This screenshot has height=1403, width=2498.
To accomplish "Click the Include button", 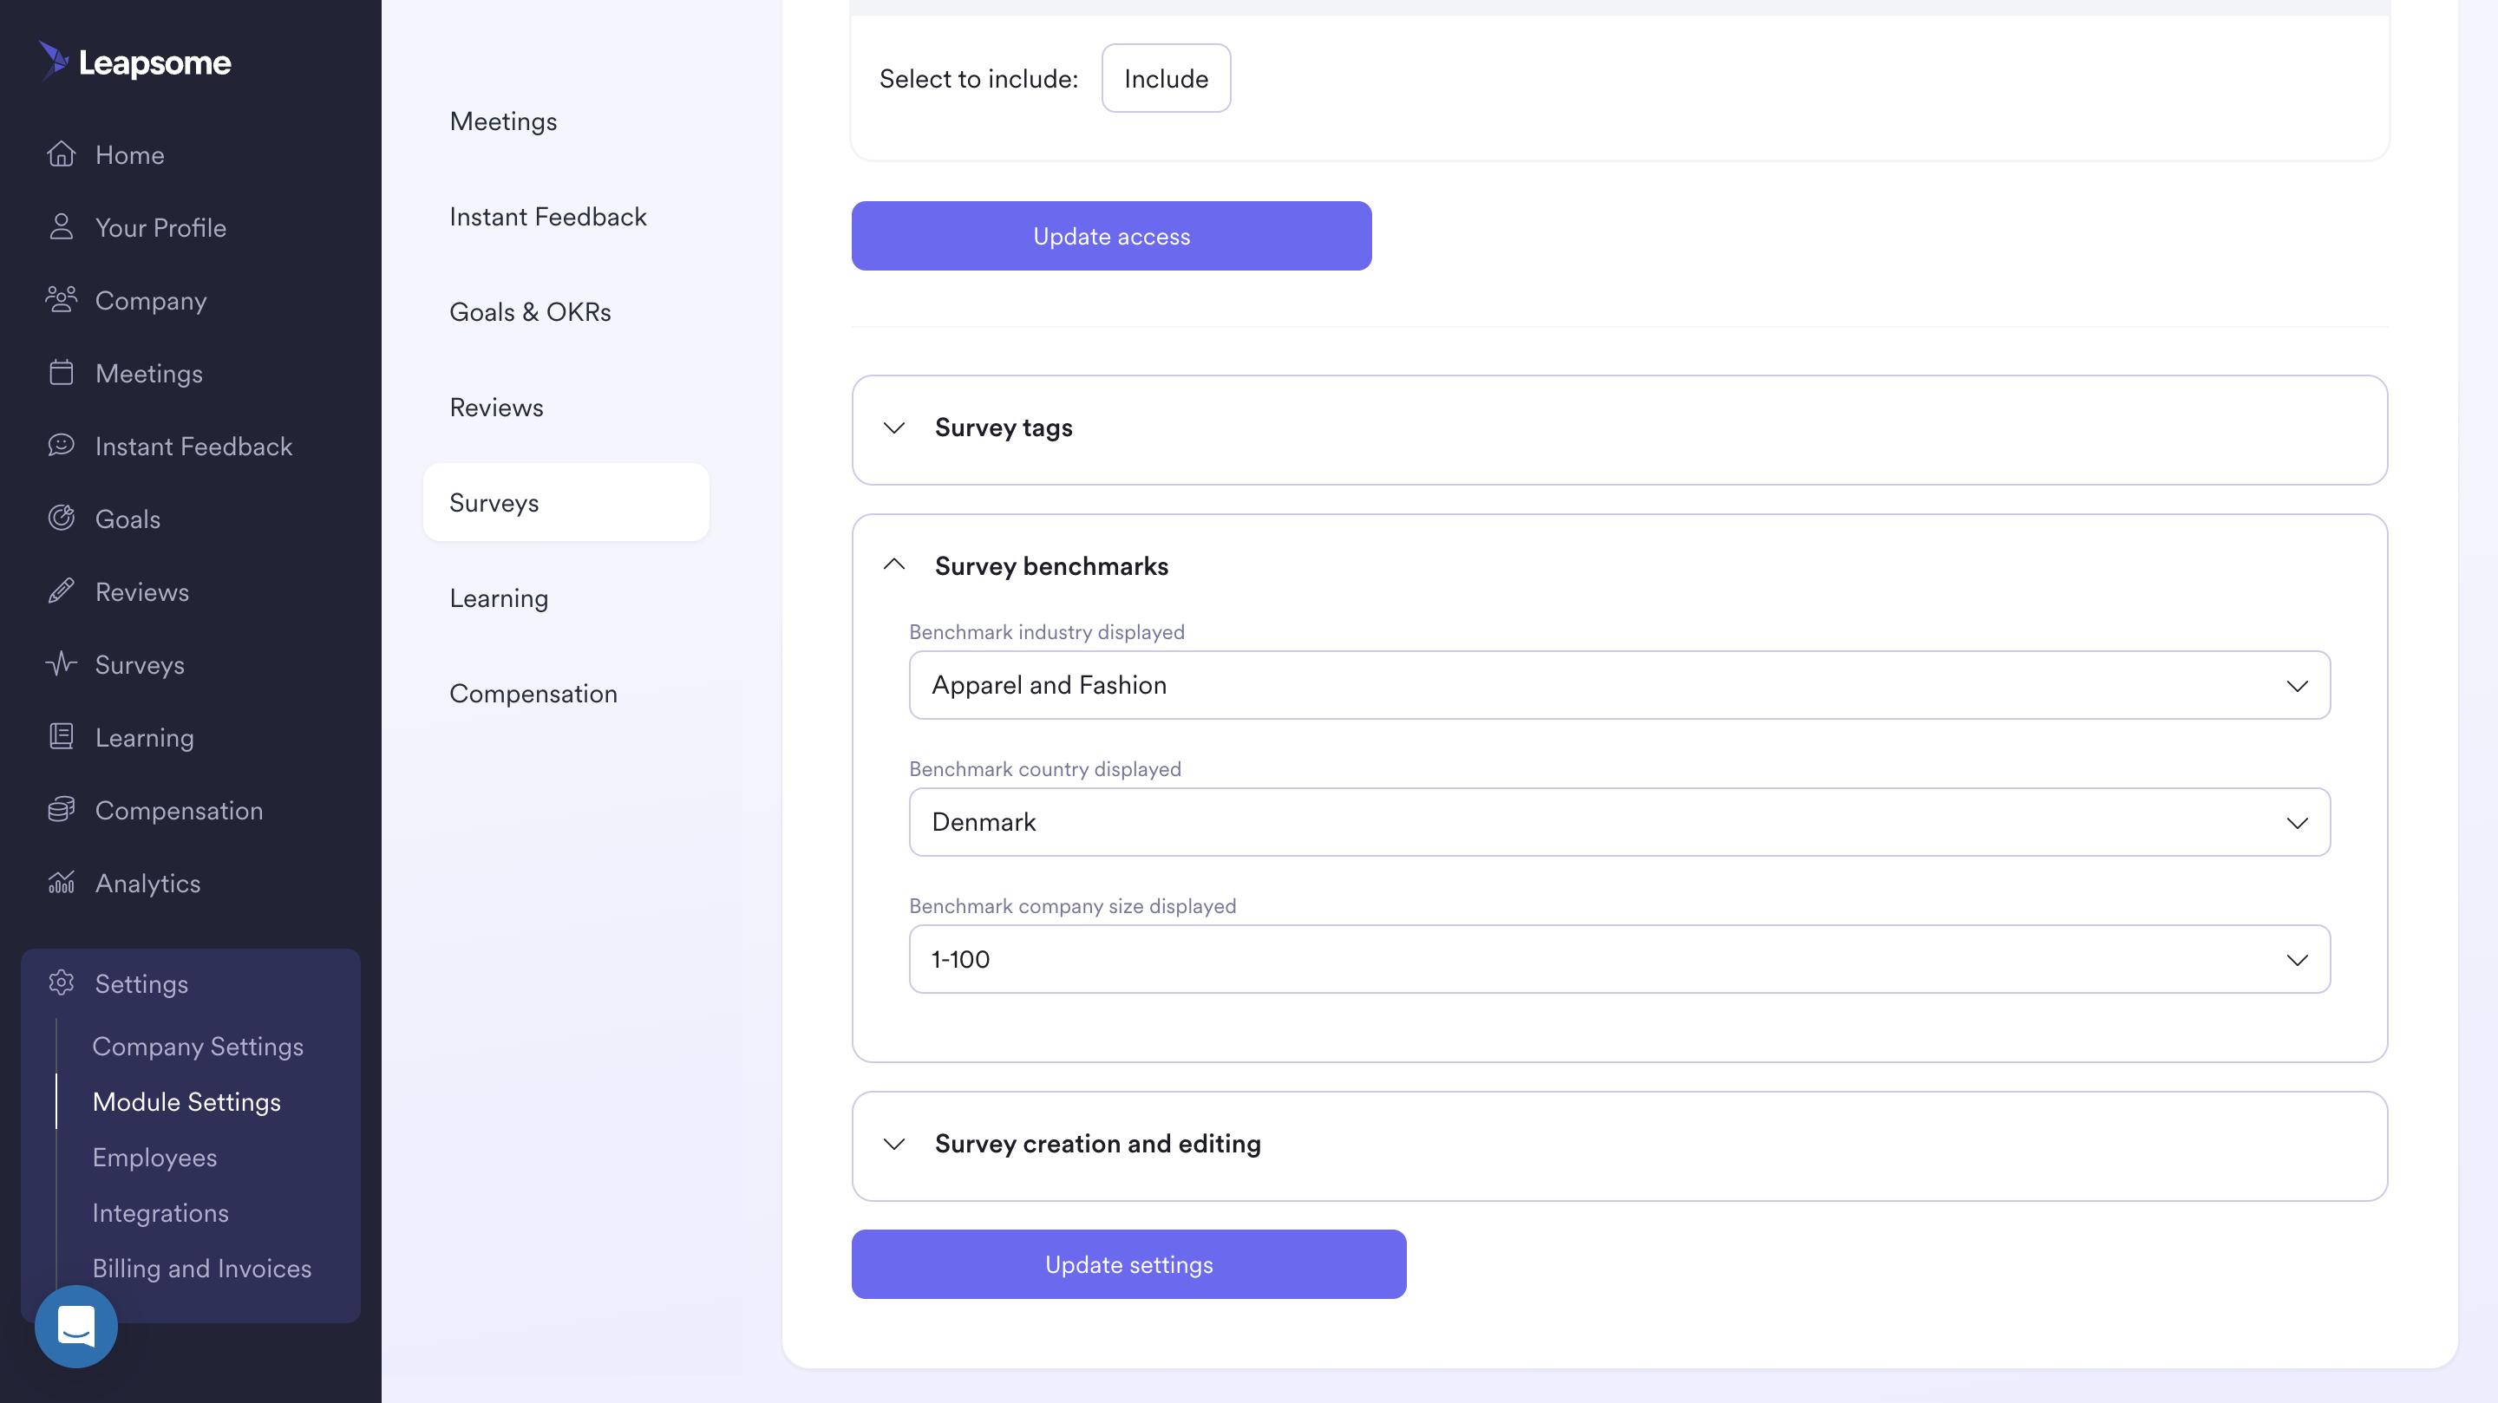I will [x=1166, y=77].
